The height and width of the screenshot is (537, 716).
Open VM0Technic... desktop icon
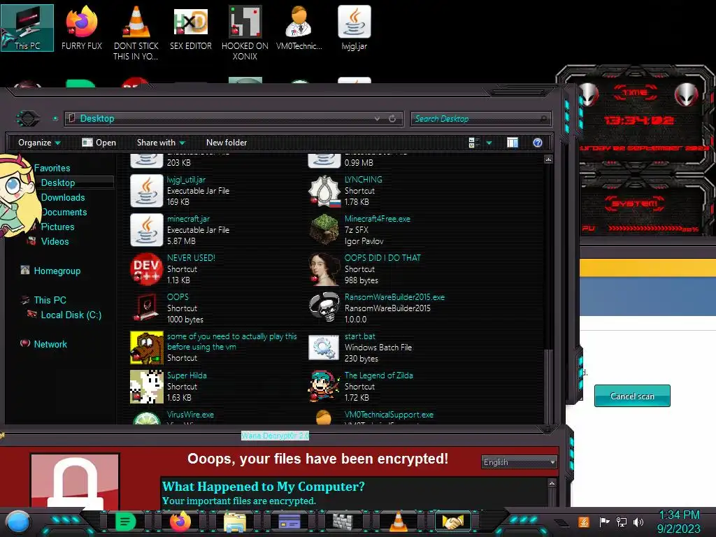[299, 27]
